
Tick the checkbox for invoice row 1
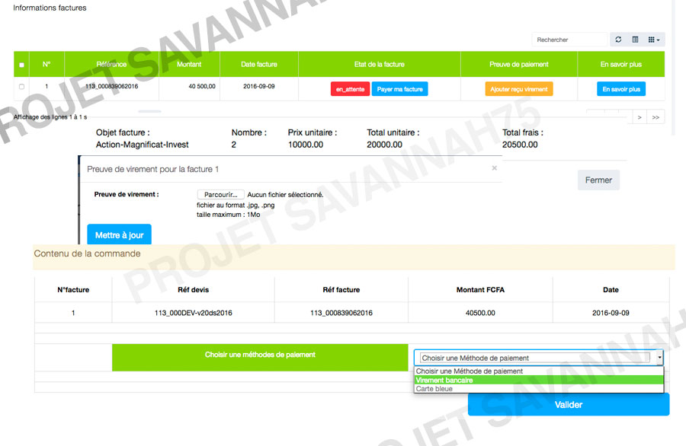point(21,87)
